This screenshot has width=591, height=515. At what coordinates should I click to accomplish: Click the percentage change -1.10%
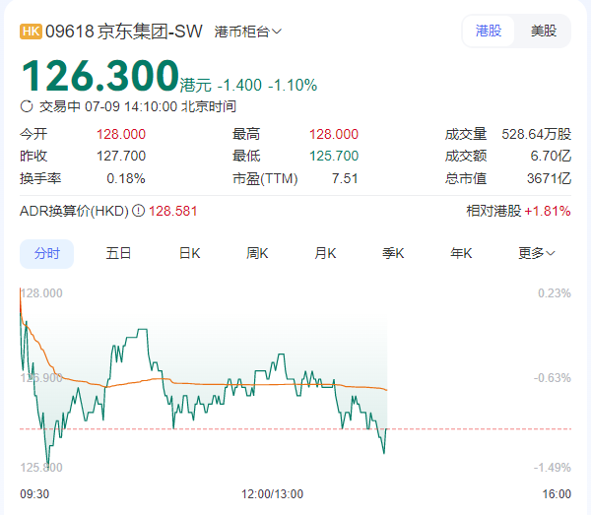point(293,85)
